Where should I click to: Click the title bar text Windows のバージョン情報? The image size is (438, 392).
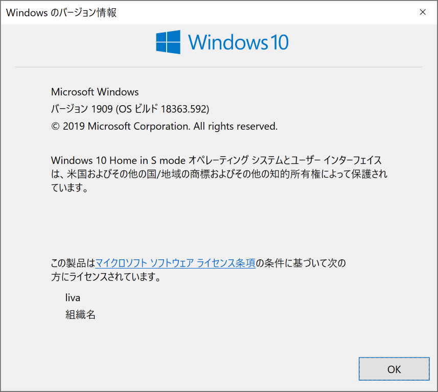click(x=61, y=13)
